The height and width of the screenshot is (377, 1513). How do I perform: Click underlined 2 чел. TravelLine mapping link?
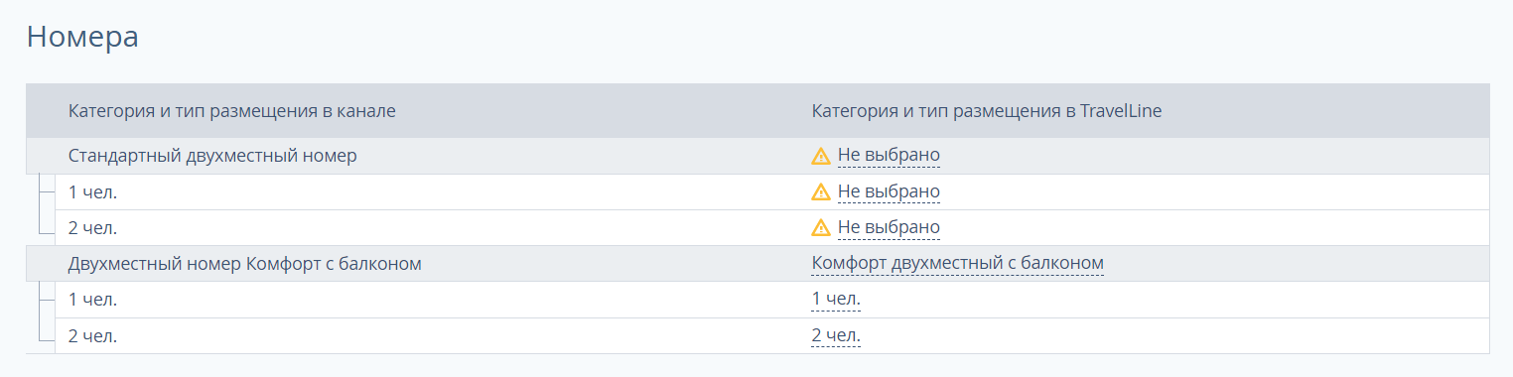tap(836, 336)
